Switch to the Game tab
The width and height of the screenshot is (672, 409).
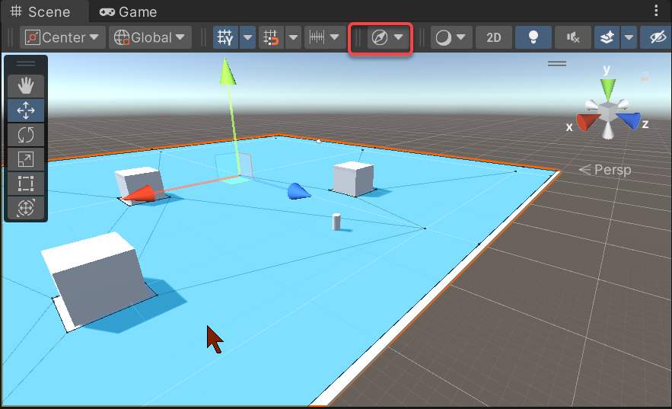[128, 11]
